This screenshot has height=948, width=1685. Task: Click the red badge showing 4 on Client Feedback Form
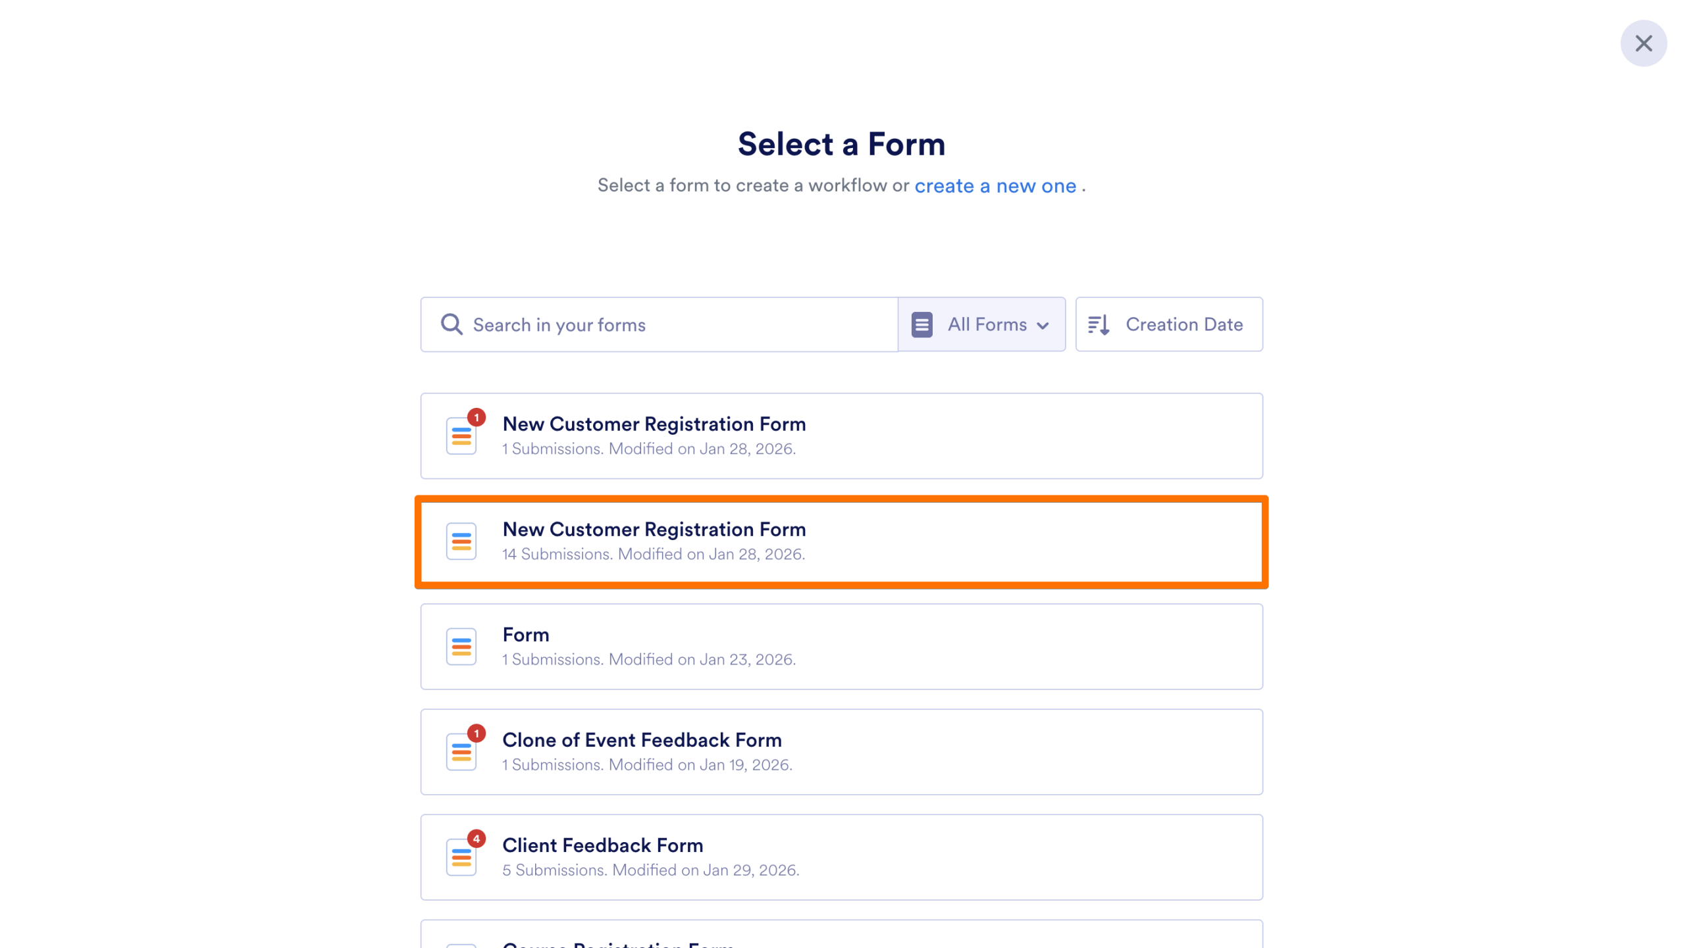pyautogui.click(x=476, y=838)
